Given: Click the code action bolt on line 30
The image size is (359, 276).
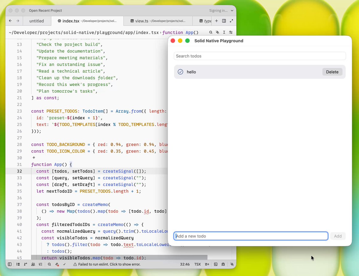Looking at the screenshot, I should (34, 158).
